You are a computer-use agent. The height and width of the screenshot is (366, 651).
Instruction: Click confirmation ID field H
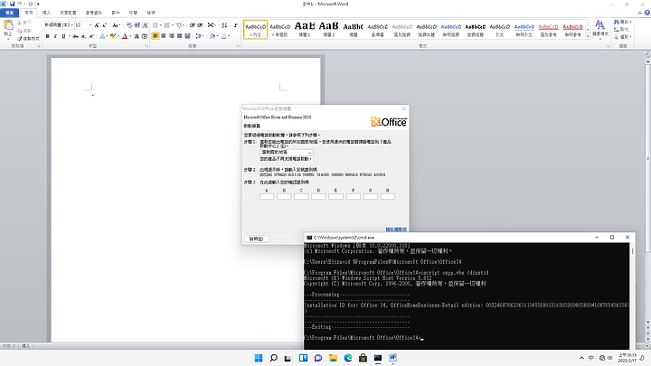point(387,196)
